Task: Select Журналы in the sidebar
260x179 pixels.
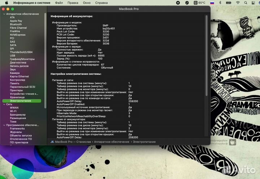Action: (16, 132)
